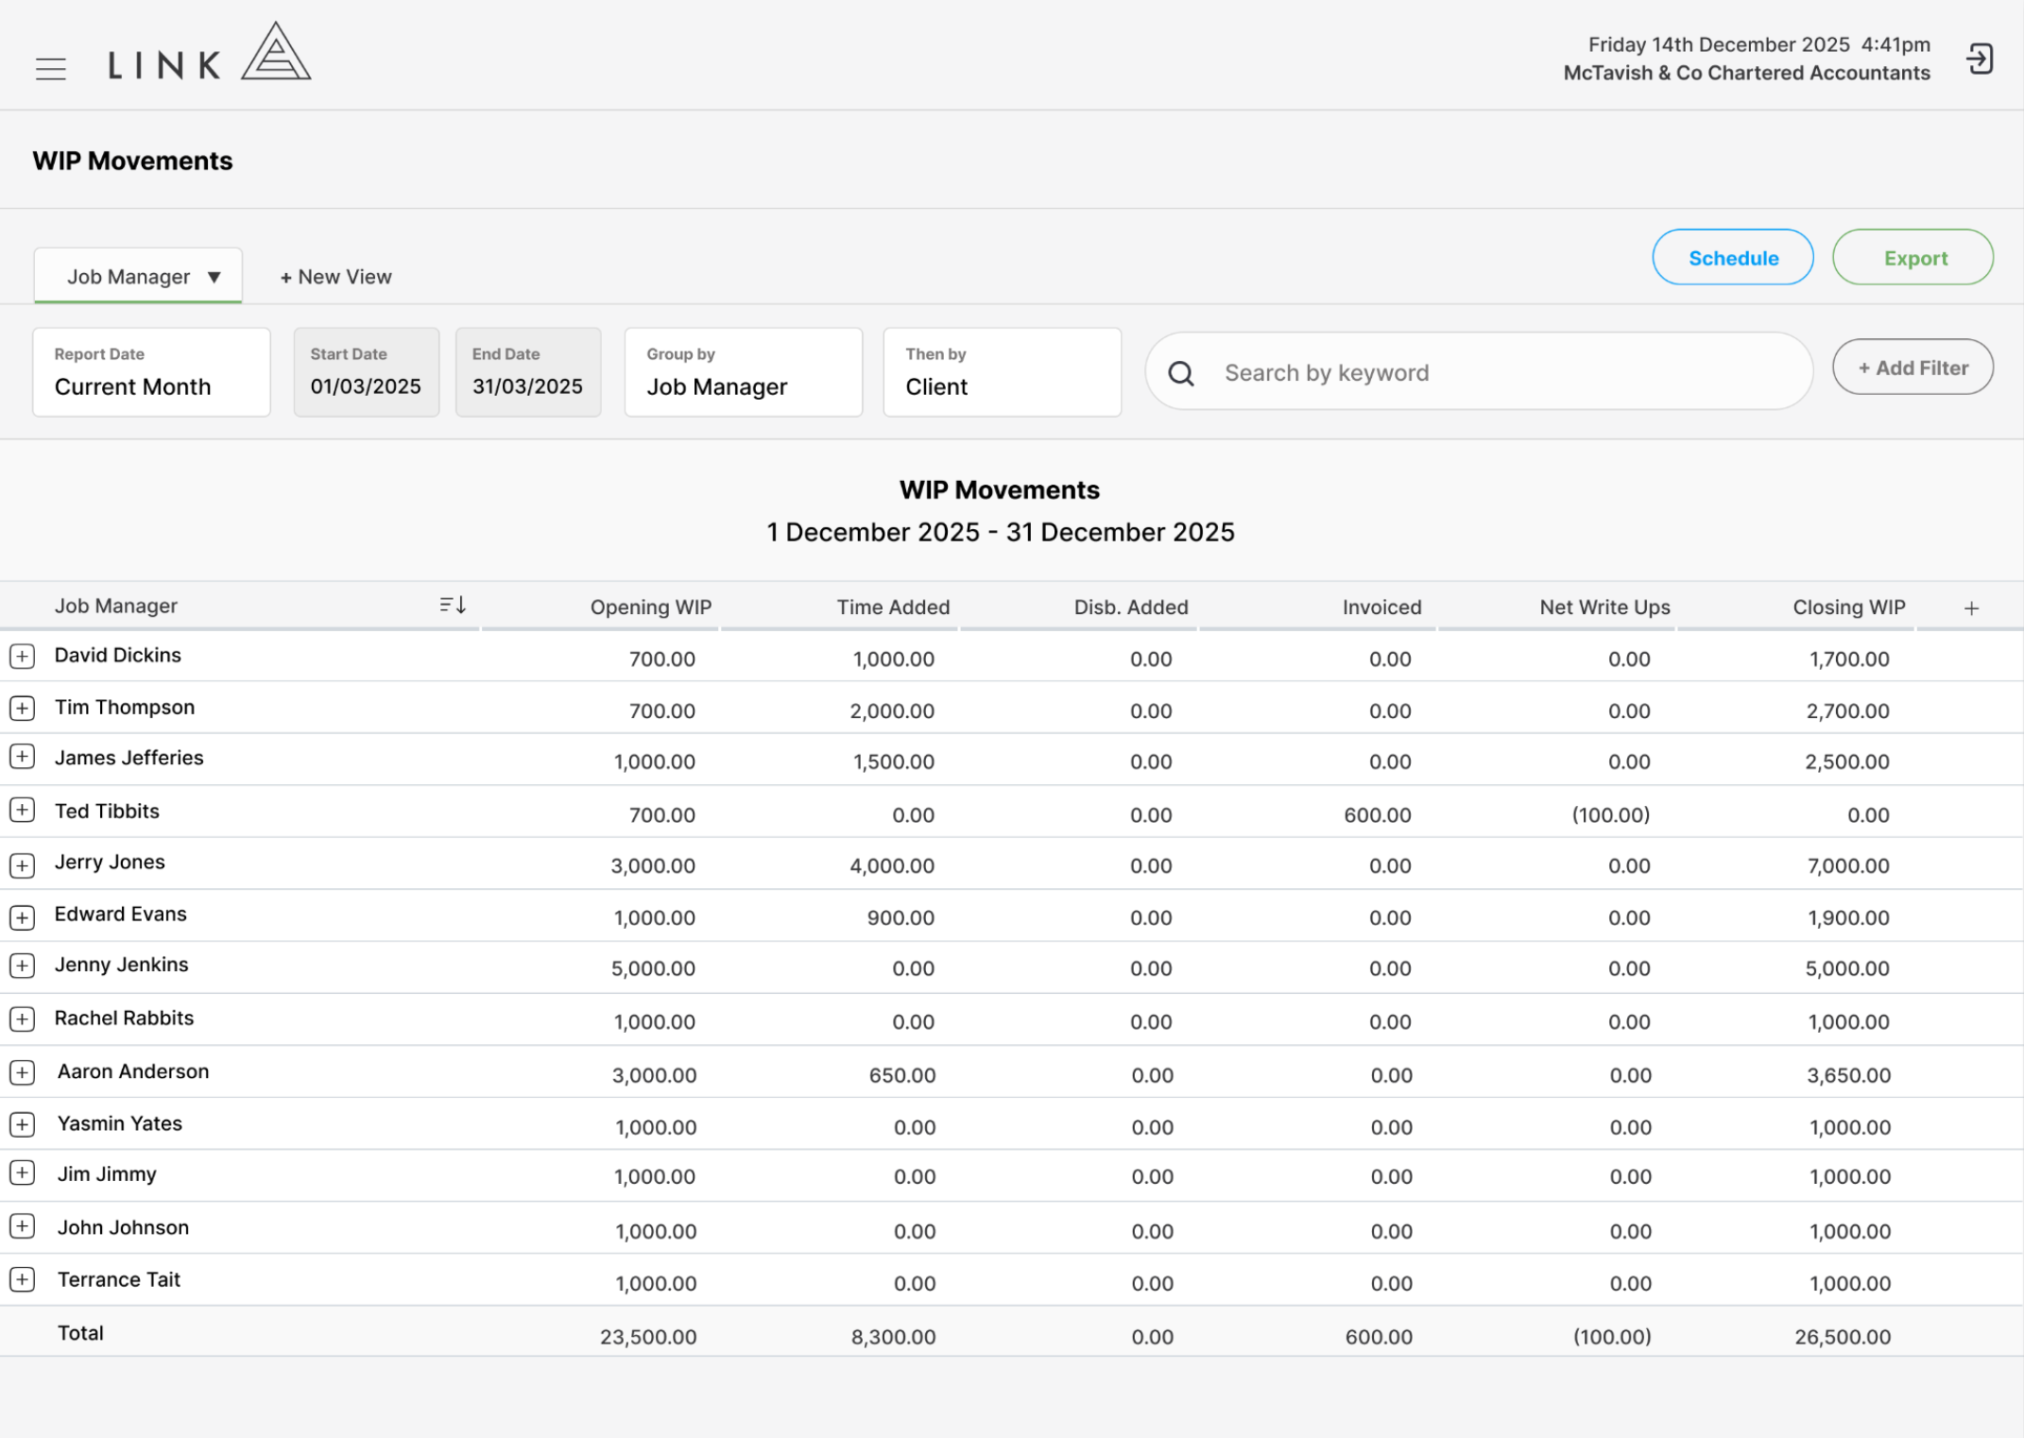Click the Total opening WIP 23,500.00
The width and height of the screenshot is (2024, 1438).
pyautogui.click(x=648, y=1337)
